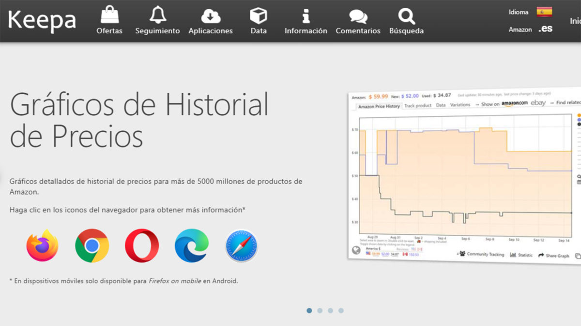Viewport: 581px width, 326px height.
Task: Open the Idioma language selector
Action: pyautogui.click(x=530, y=12)
